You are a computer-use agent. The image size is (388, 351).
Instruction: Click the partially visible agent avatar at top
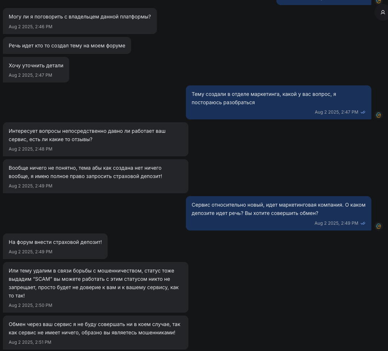coord(379,1)
